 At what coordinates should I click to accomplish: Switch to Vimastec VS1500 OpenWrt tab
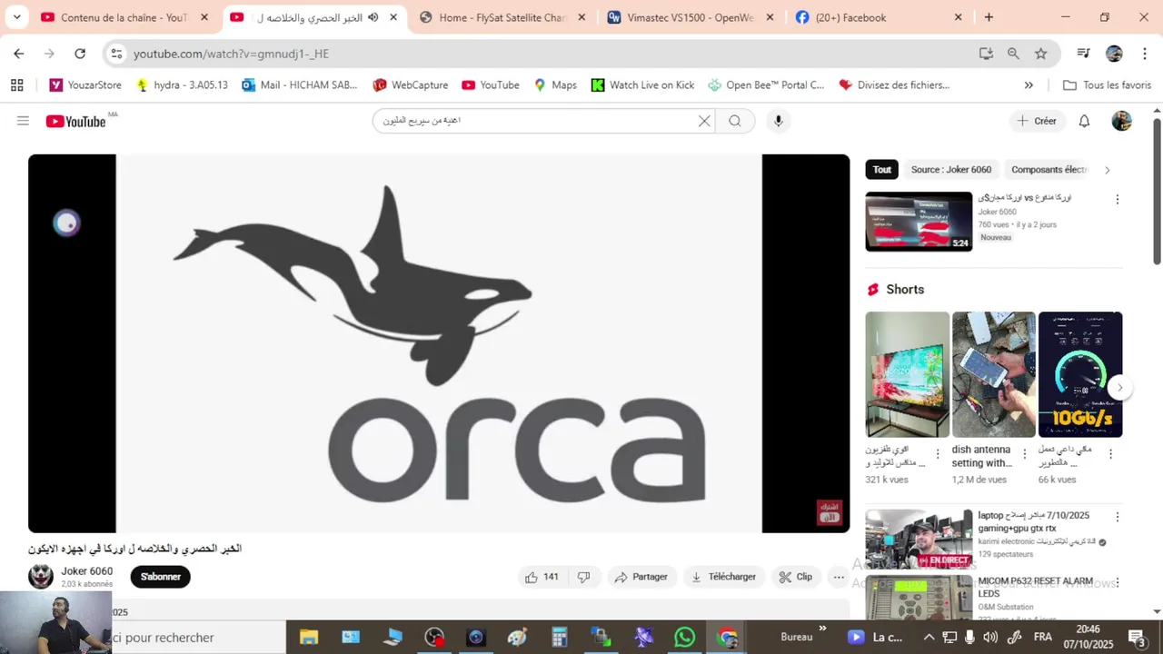pos(691,17)
